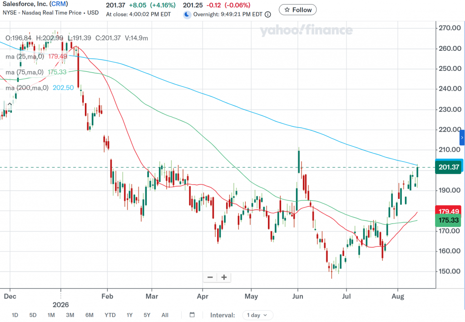The width and height of the screenshot is (465, 322).
Task: Click the red 179.49 axis price tag
Action: point(448,211)
